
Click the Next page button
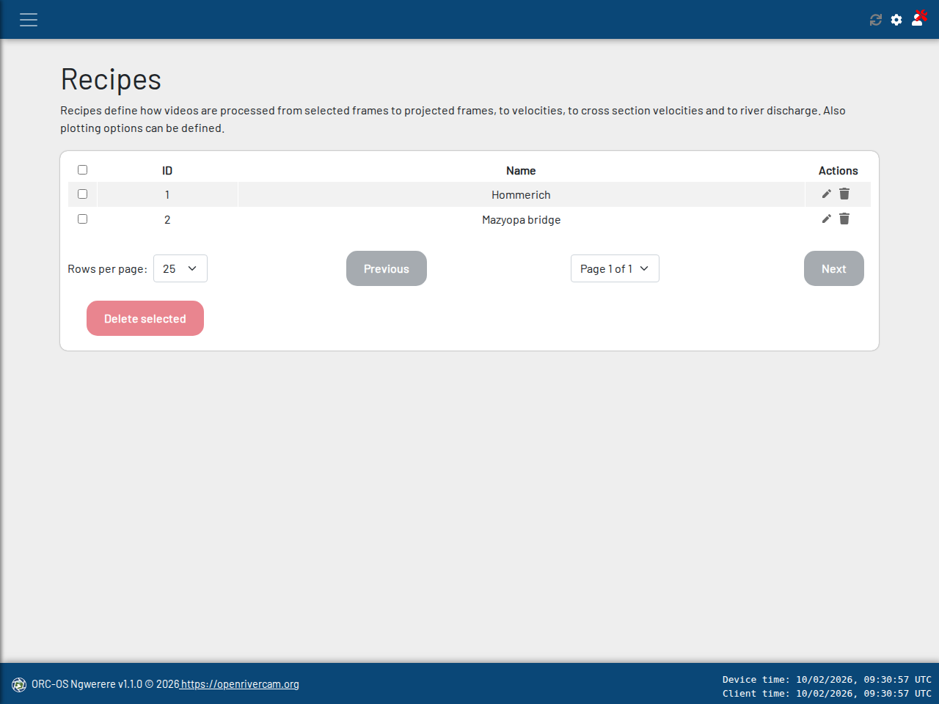click(834, 268)
